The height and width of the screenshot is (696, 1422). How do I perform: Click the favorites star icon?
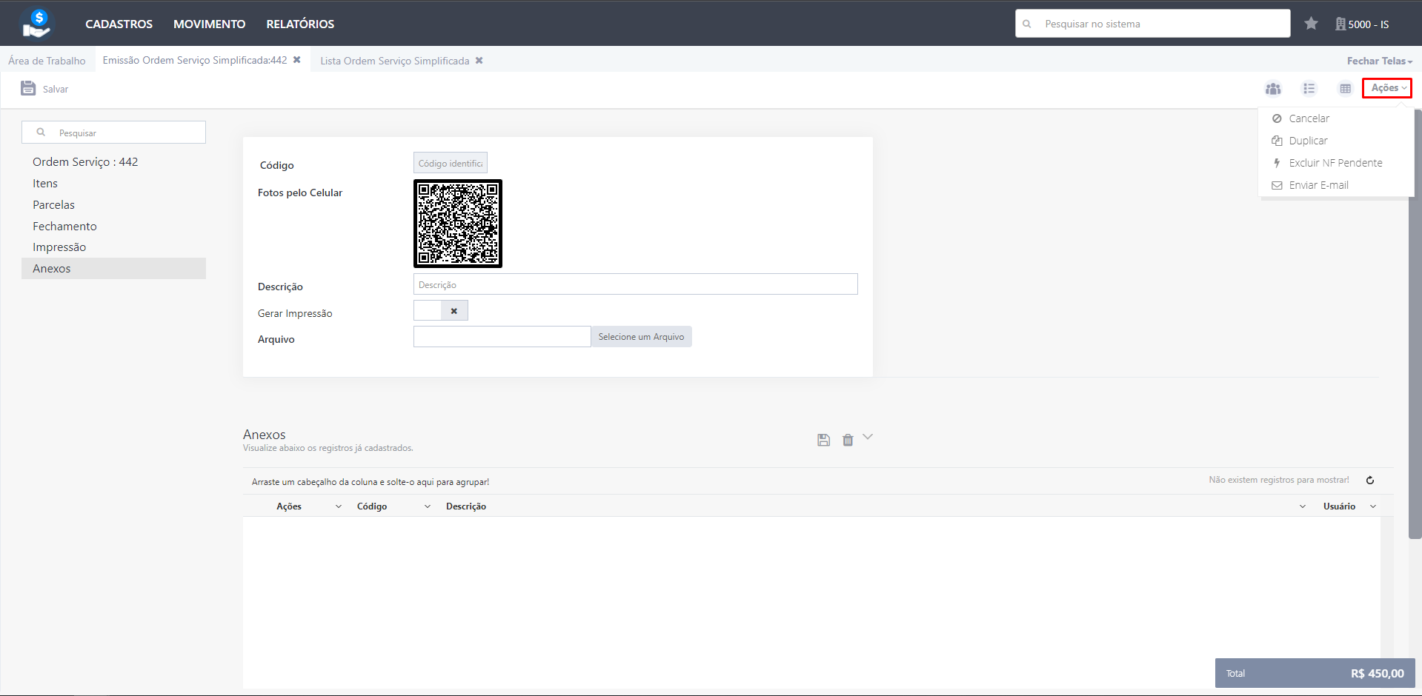point(1311,24)
